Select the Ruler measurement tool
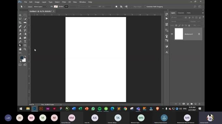222x124 pixels. [25, 23]
